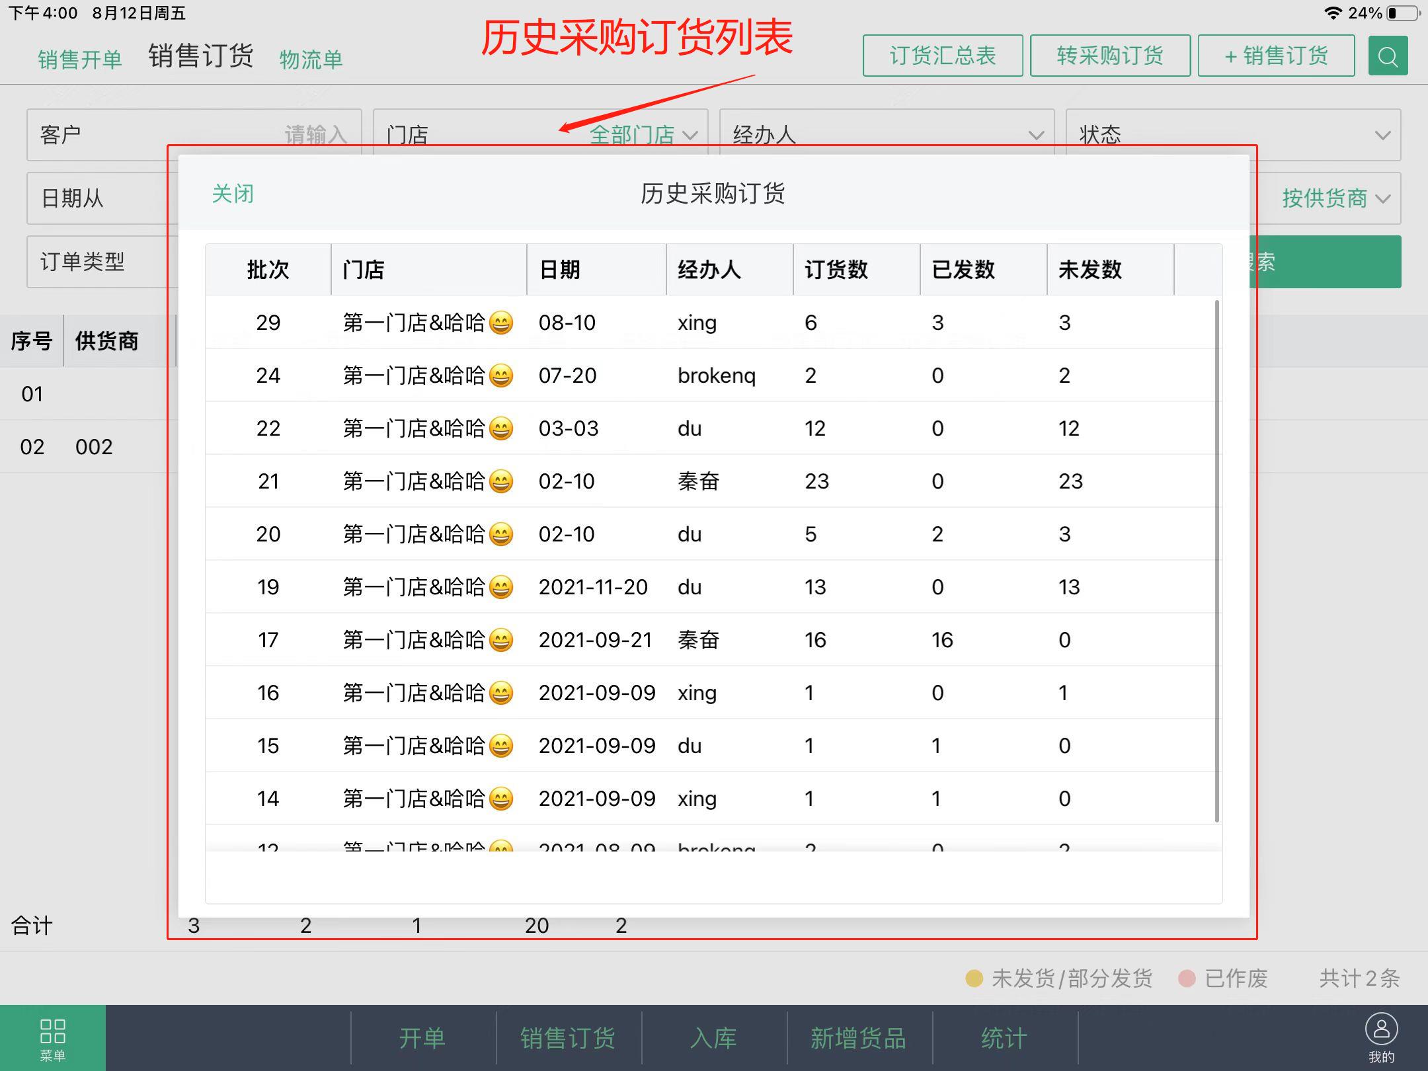Open the 订货汇总表 button
The width and height of the screenshot is (1428, 1071).
[943, 56]
